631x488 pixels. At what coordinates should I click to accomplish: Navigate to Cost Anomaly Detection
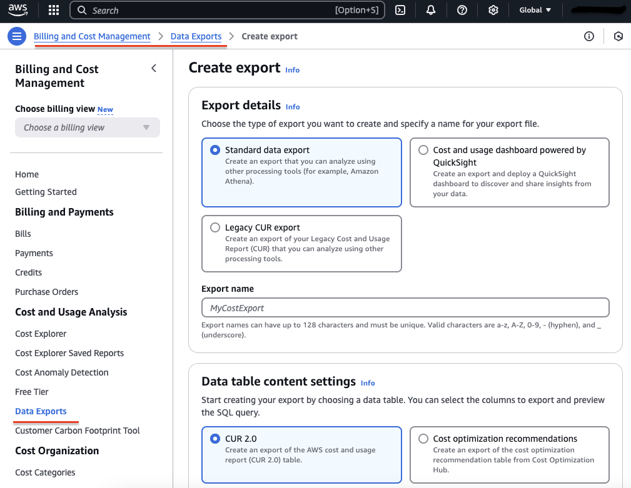[61, 372]
